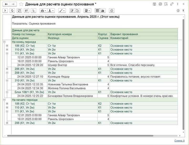The image size is (189, 145).
Task: Expand room 110 under 'На начало периода'
Action: coord(7,108)
